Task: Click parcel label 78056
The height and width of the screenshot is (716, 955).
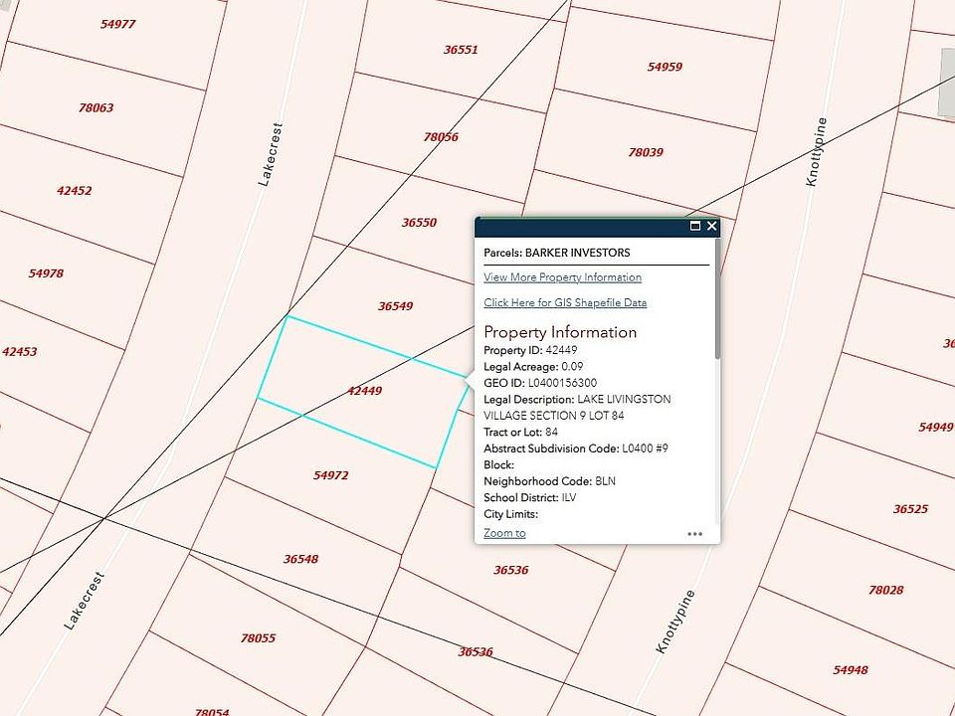Action: [x=441, y=137]
